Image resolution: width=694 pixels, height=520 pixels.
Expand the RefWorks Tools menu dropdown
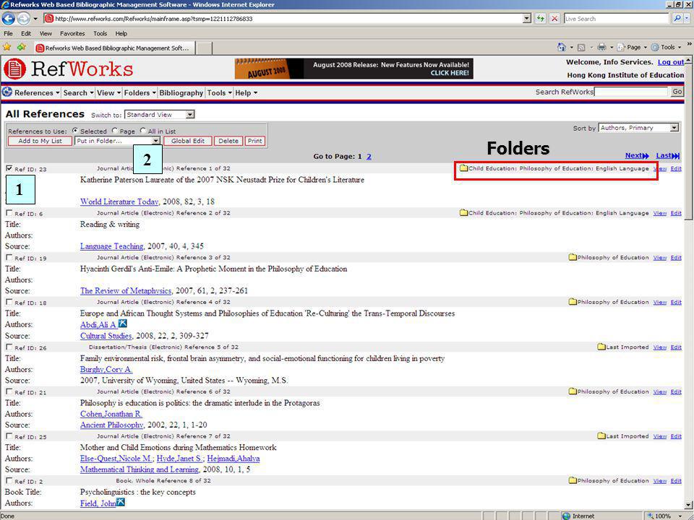tap(220, 93)
